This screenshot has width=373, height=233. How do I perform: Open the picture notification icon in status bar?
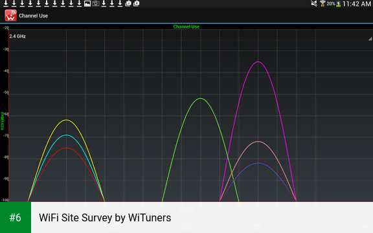pyautogui.click(x=87, y=3)
